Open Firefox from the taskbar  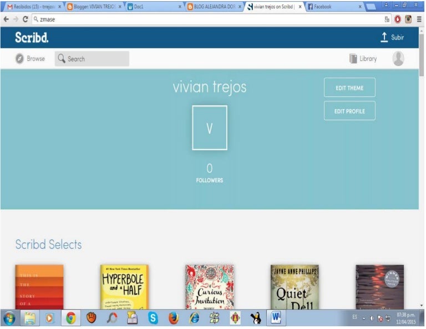[174, 318]
